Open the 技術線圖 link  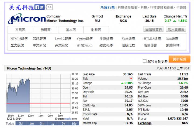pos(106,39)
